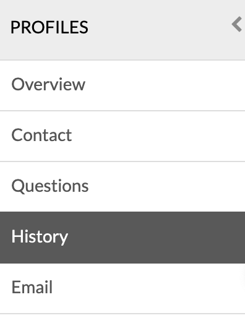Click the gray PROFILES header bar

coord(123,30)
